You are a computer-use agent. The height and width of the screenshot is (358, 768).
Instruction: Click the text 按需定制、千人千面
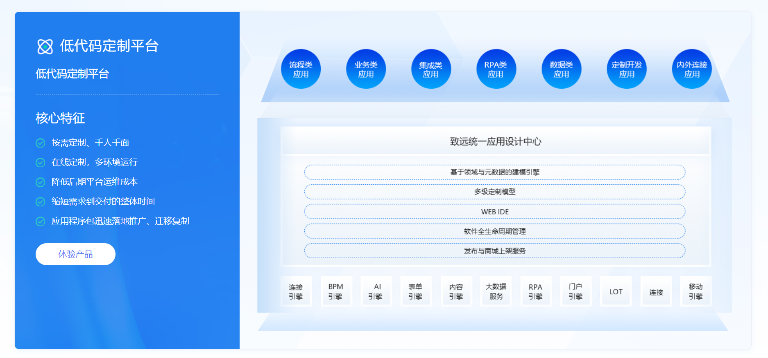click(90, 143)
